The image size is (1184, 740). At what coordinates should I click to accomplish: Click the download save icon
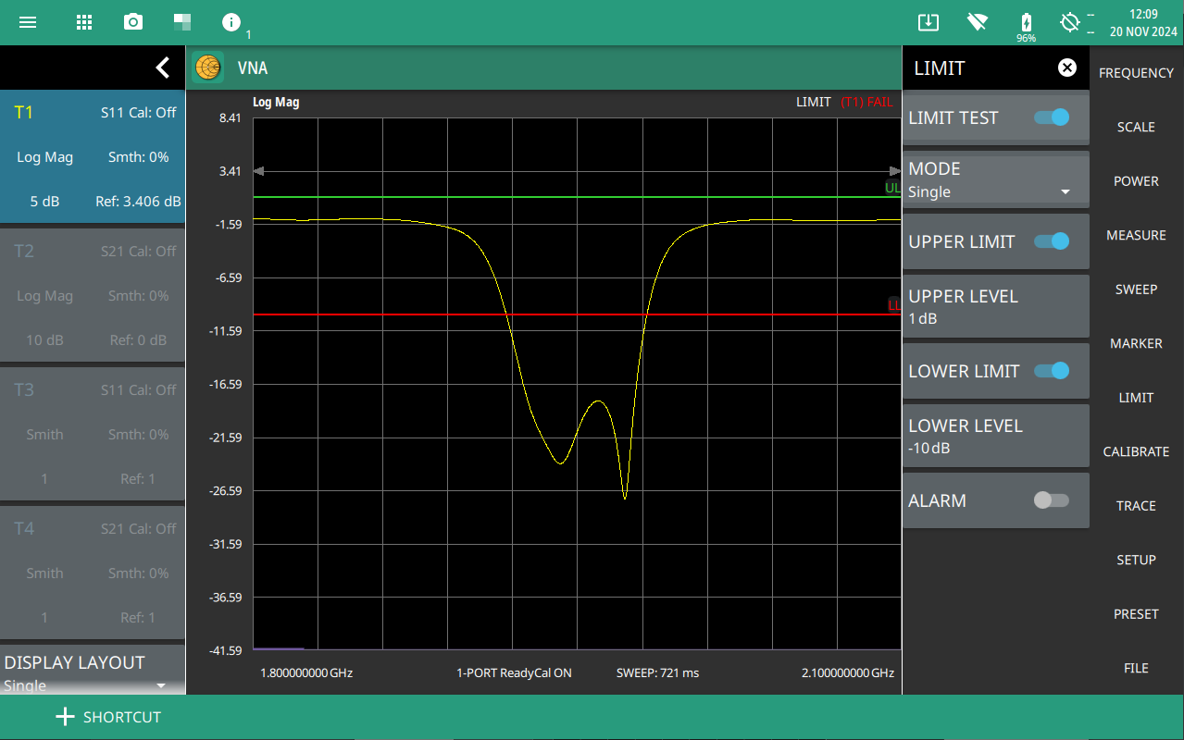pos(929,22)
